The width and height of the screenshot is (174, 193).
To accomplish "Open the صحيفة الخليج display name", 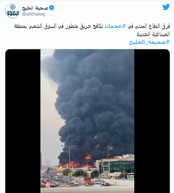I will [x=35, y=8].
